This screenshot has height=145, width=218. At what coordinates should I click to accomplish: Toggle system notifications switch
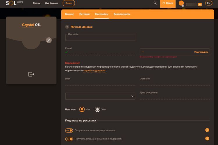tap(69, 130)
